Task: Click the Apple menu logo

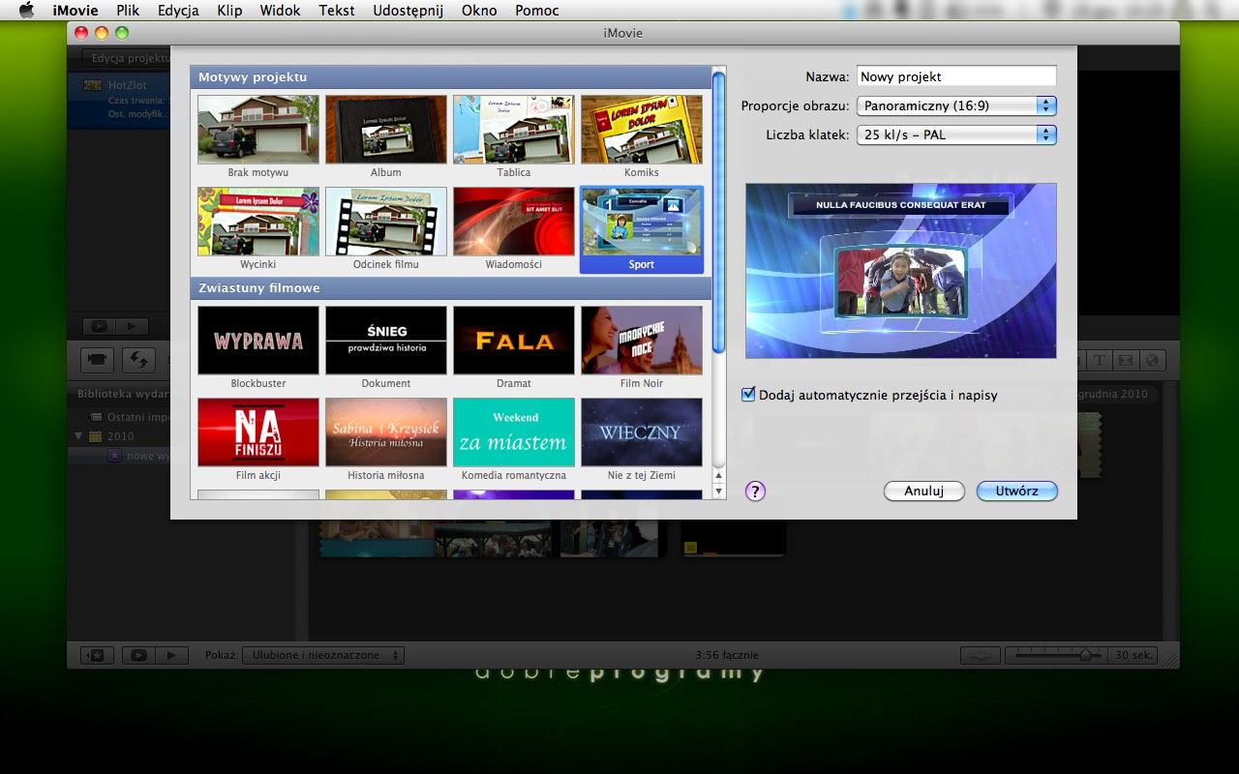Action: 26,11
